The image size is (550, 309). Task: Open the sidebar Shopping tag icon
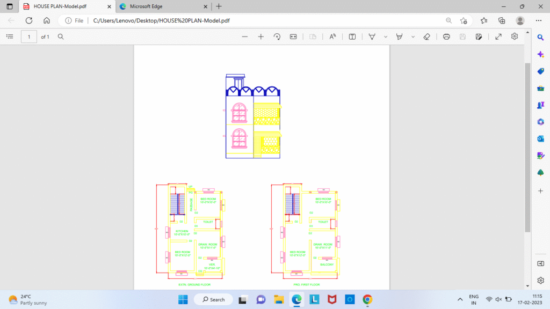point(540,71)
